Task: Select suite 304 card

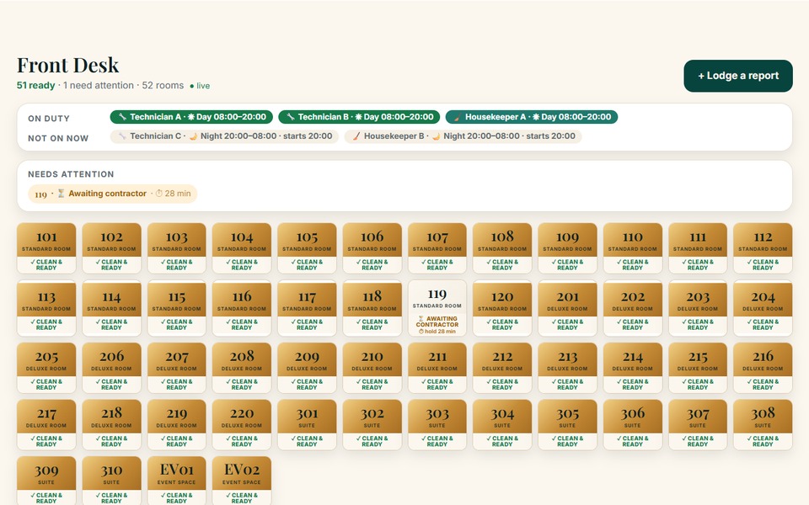Action: 502,424
